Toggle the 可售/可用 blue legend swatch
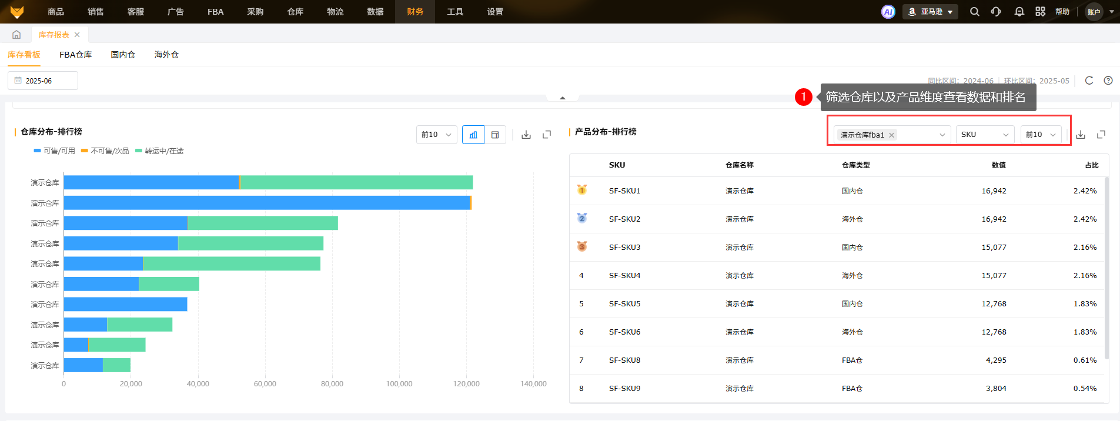 38,151
